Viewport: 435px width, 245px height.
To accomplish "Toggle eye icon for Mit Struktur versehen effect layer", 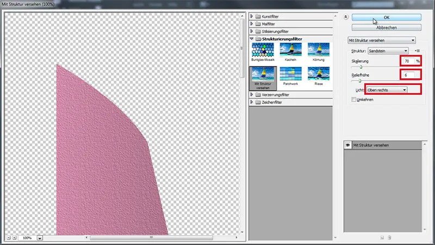I will click(x=347, y=145).
